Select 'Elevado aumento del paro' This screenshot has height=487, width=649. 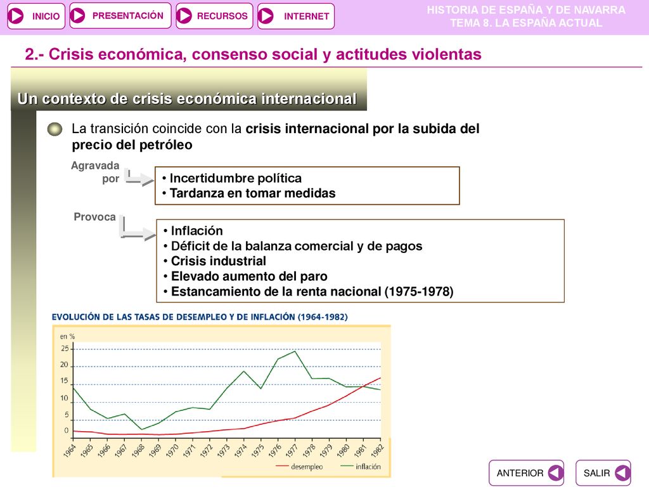[x=249, y=276]
